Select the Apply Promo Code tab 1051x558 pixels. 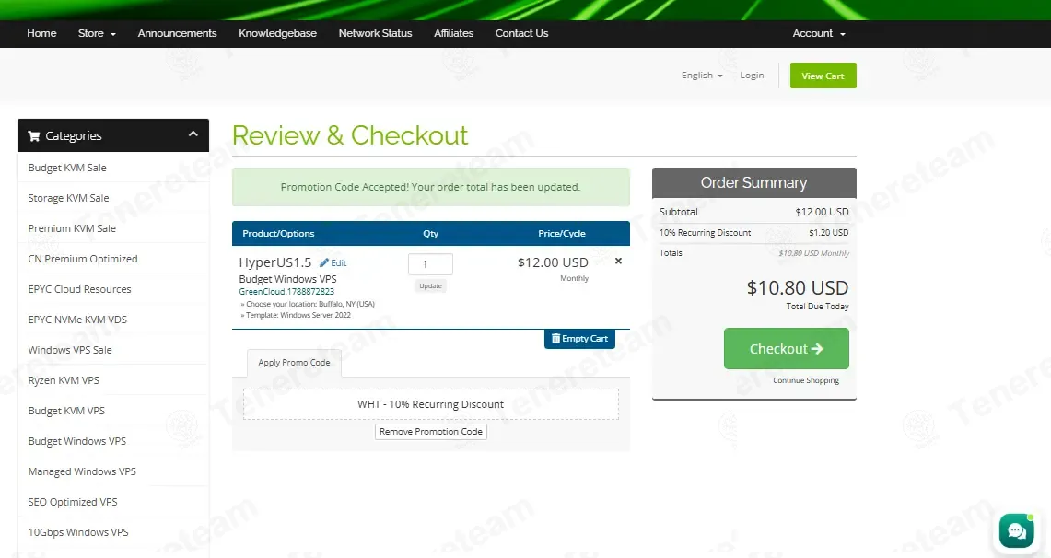pyautogui.click(x=294, y=363)
